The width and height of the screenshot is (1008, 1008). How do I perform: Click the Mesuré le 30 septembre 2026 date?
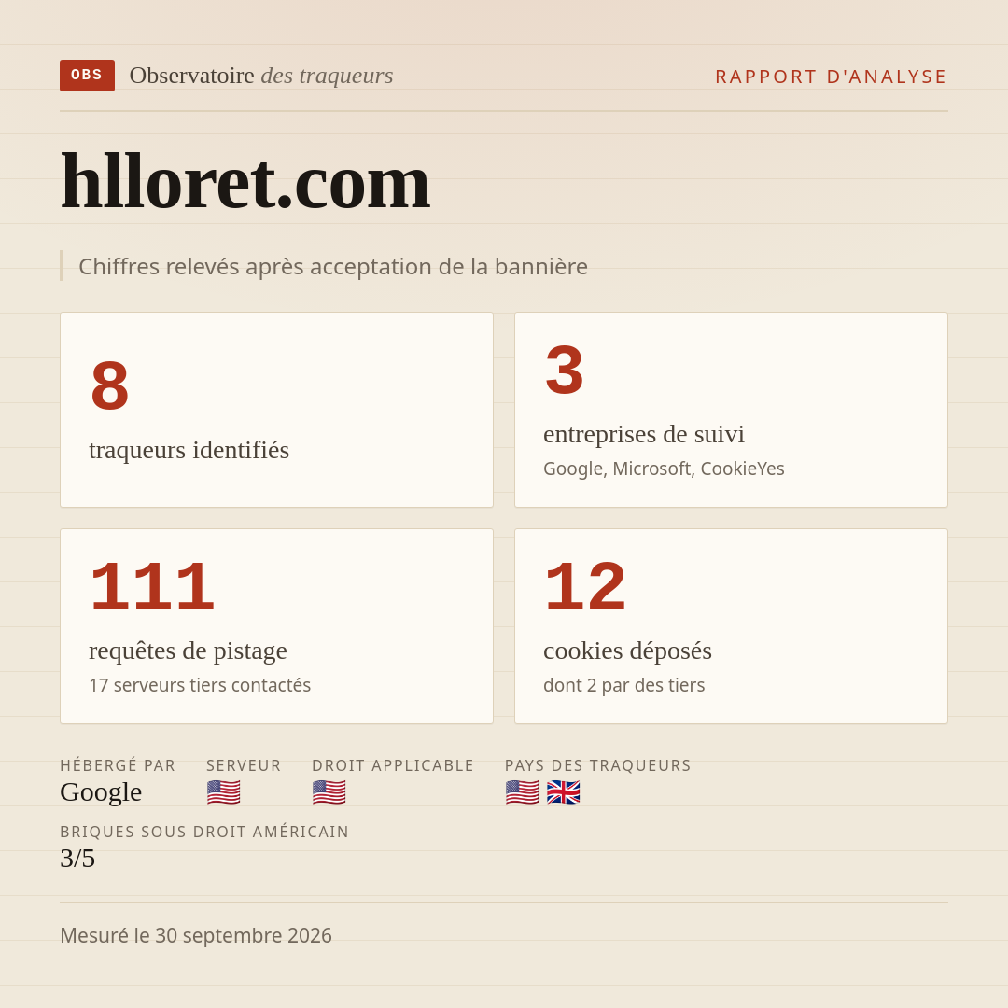click(x=196, y=935)
